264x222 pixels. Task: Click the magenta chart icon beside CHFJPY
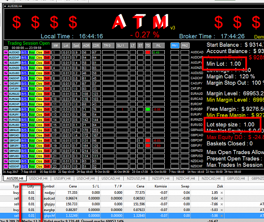6,88
